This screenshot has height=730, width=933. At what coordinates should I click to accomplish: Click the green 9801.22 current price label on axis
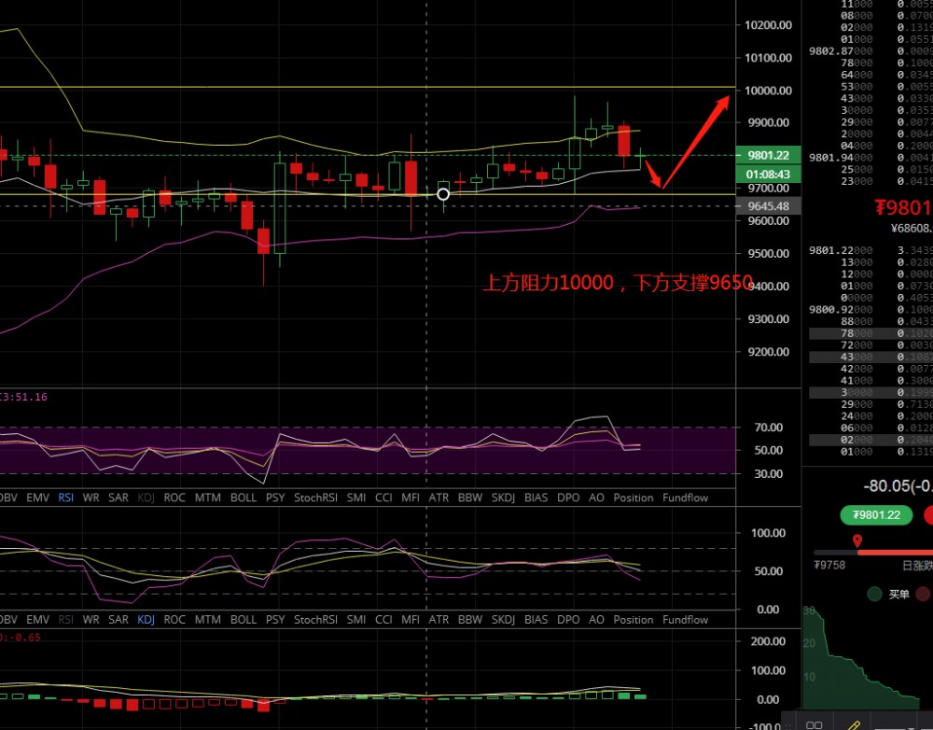click(x=768, y=156)
